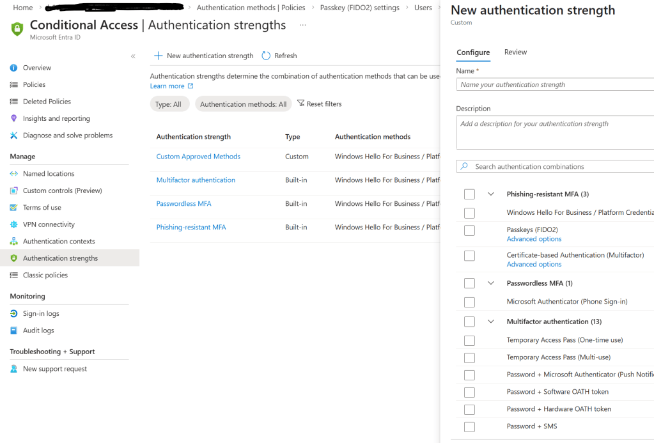Viewport: 654px width, 443px height.
Task: Collapse the Passwordless MFA group chevron
Action: pos(491,283)
